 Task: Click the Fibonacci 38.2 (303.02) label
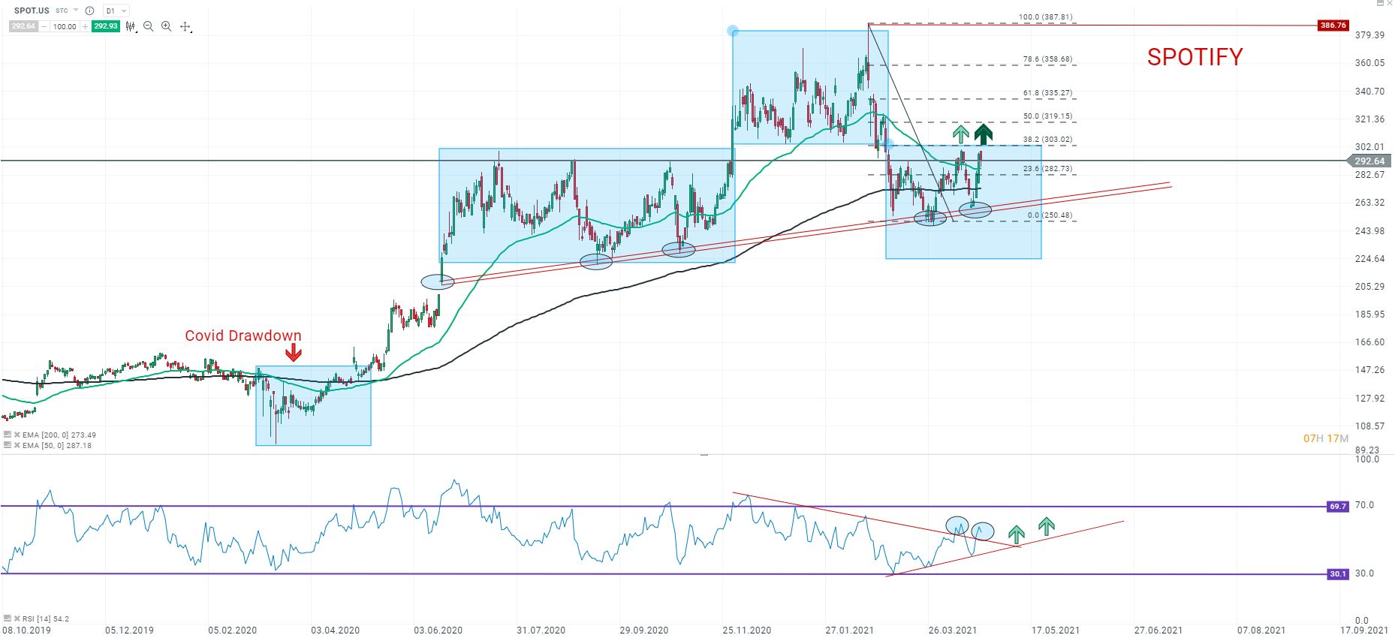(x=1047, y=140)
